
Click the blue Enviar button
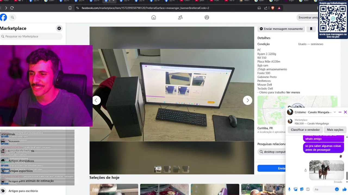point(272,168)
